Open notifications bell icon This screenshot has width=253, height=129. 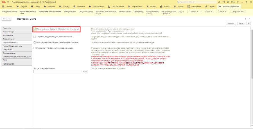(219, 2)
